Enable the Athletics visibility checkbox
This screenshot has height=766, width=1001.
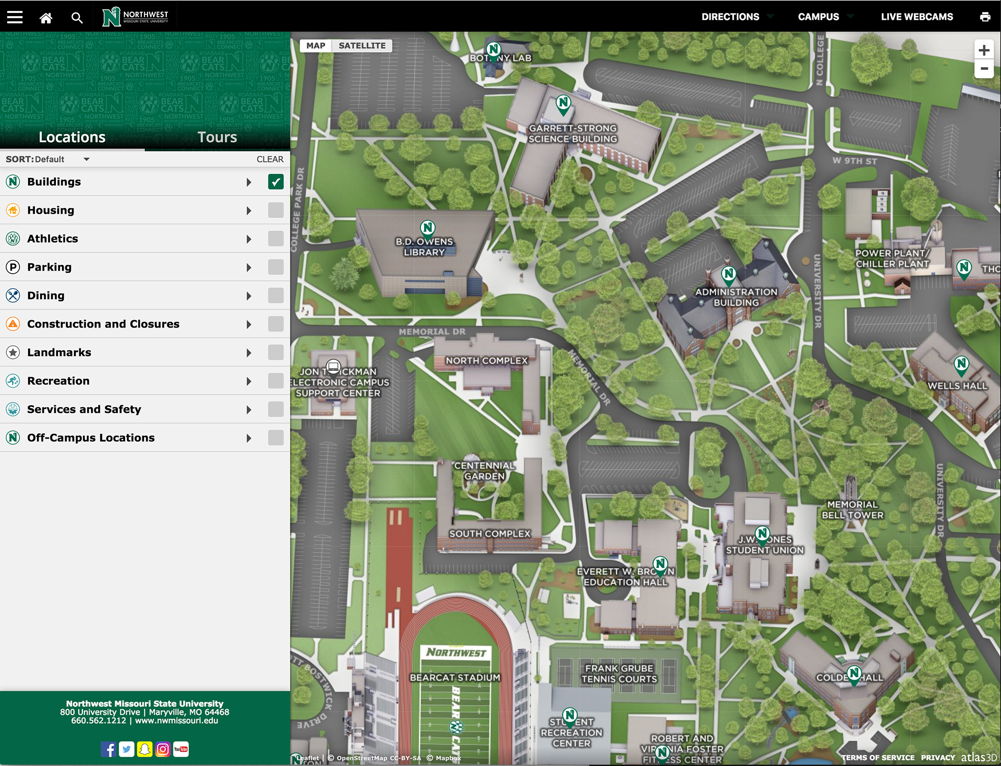[x=274, y=240]
